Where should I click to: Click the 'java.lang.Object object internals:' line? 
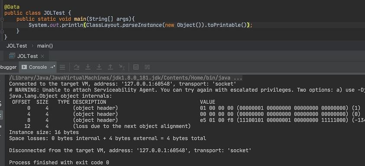61,96
